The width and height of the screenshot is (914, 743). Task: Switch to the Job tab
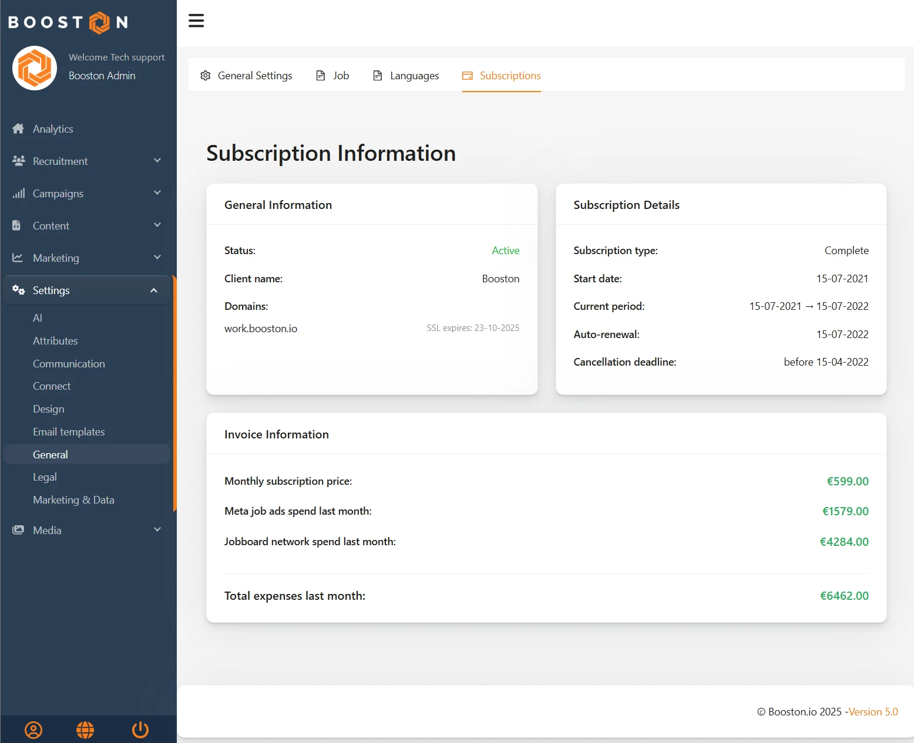333,76
